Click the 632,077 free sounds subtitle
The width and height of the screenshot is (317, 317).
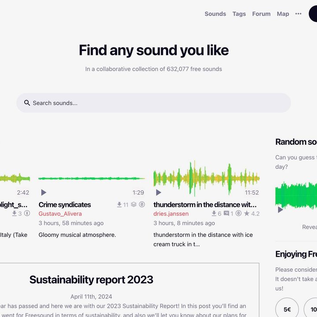tap(154, 69)
